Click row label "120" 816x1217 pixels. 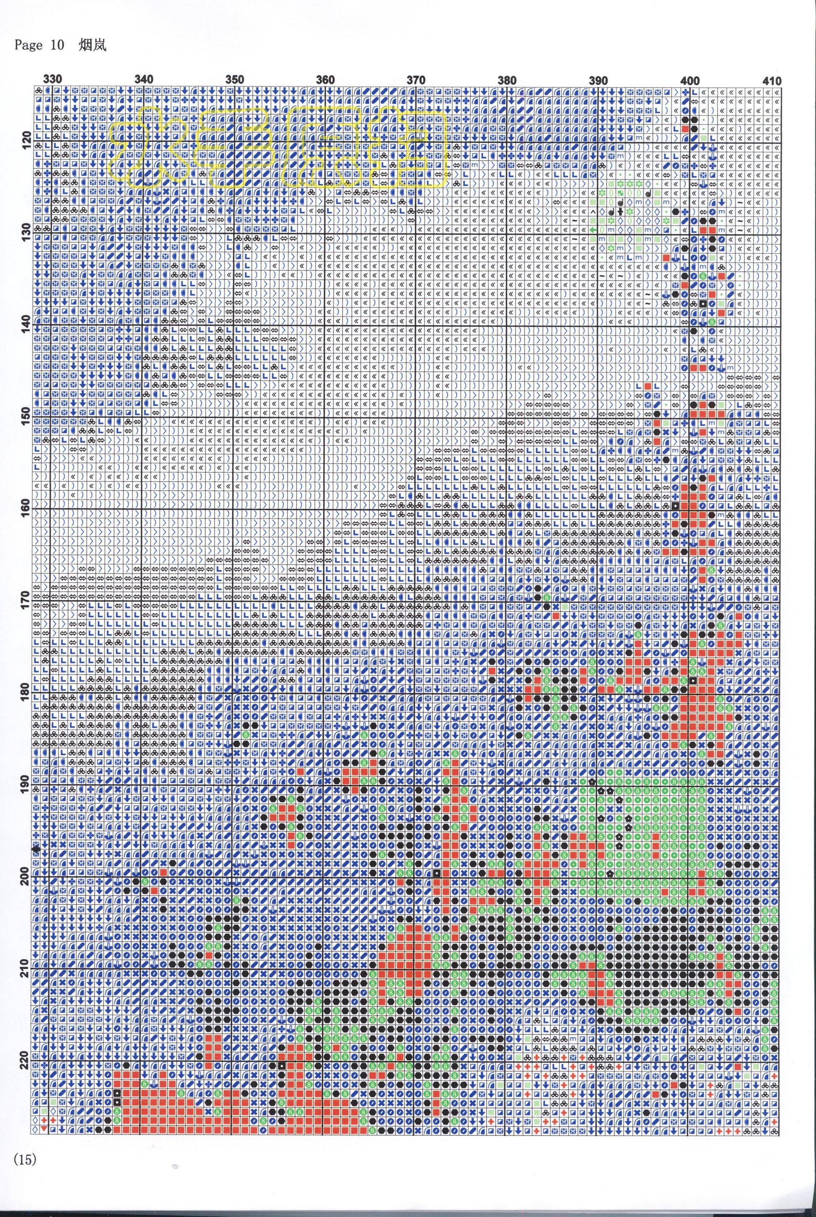27,140
